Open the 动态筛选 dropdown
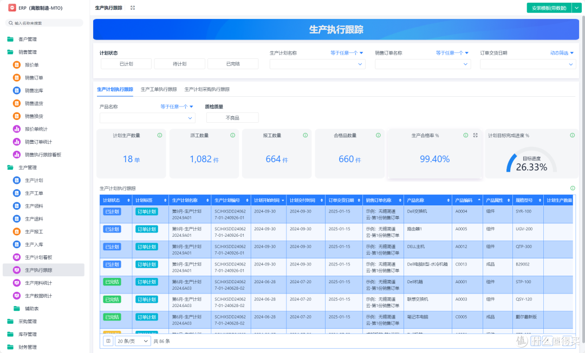 pos(562,53)
